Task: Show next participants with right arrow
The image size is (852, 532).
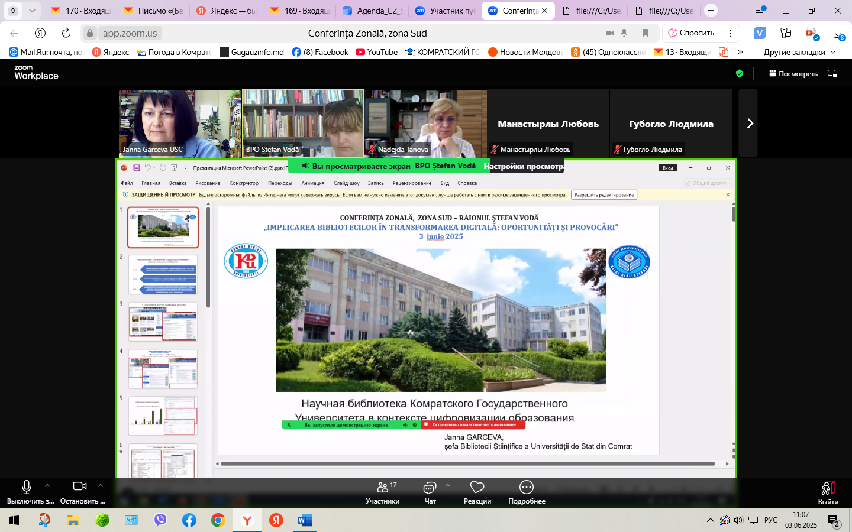Action: coord(749,124)
